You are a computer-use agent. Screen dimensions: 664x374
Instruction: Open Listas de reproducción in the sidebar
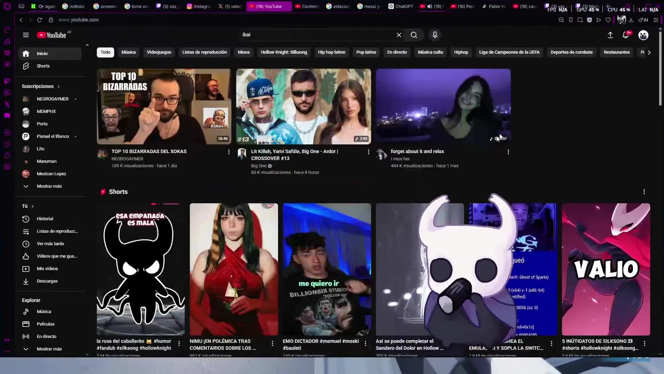(51, 231)
